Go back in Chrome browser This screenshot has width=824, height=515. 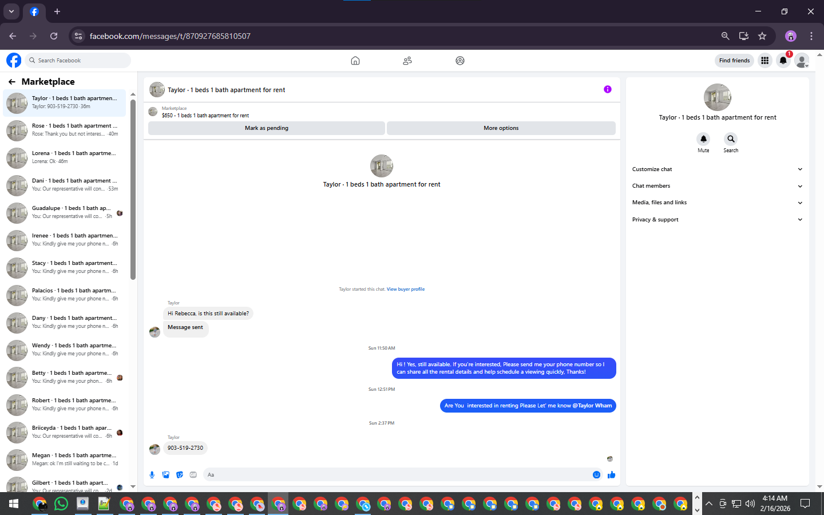coord(13,36)
